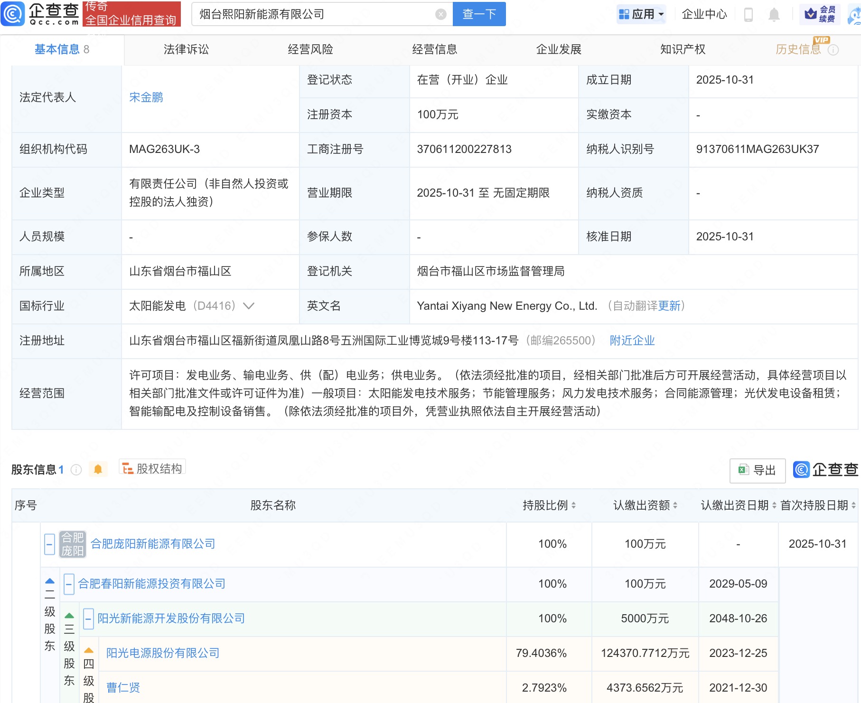
Task: Expand the 太阳能发电 D4416 industry chevron
Action: pyautogui.click(x=248, y=306)
